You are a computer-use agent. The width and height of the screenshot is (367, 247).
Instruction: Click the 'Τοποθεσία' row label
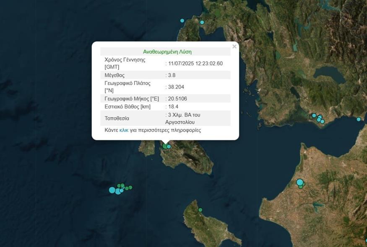[x=117, y=118]
